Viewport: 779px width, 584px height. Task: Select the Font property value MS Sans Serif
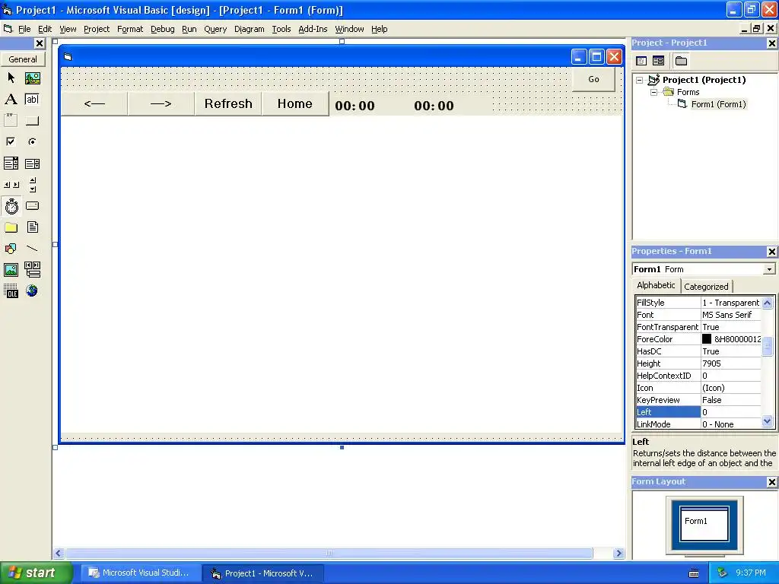731,315
